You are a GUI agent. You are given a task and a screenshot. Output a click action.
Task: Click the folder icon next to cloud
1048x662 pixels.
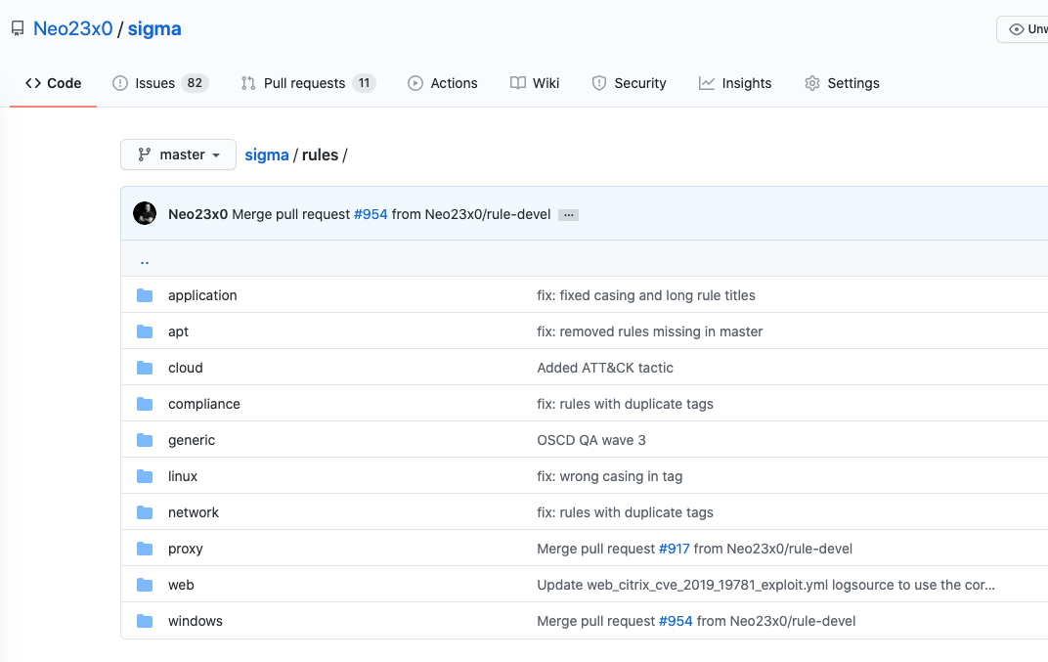[145, 368]
